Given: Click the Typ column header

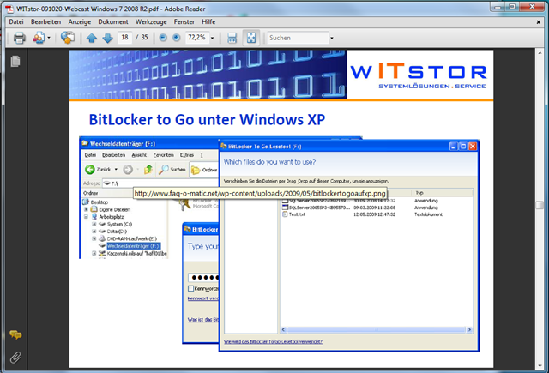Looking at the screenshot, I should click(x=419, y=193).
